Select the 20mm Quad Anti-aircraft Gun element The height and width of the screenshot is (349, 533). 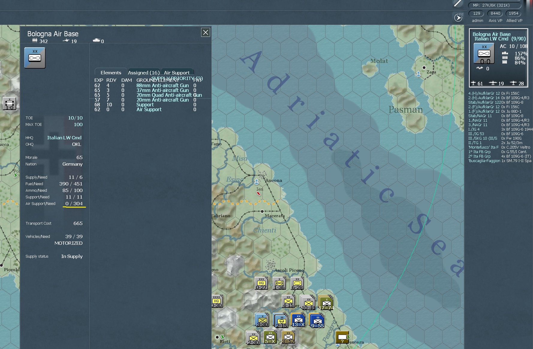[x=169, y=95]
